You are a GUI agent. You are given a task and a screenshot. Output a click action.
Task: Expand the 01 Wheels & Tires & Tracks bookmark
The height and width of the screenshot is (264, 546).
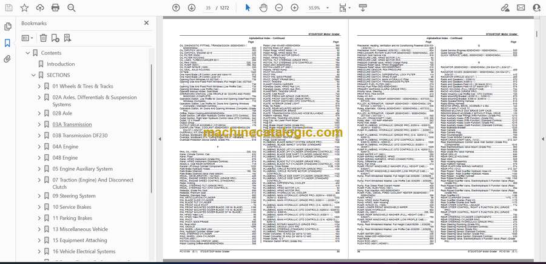(x=39, y=86)
